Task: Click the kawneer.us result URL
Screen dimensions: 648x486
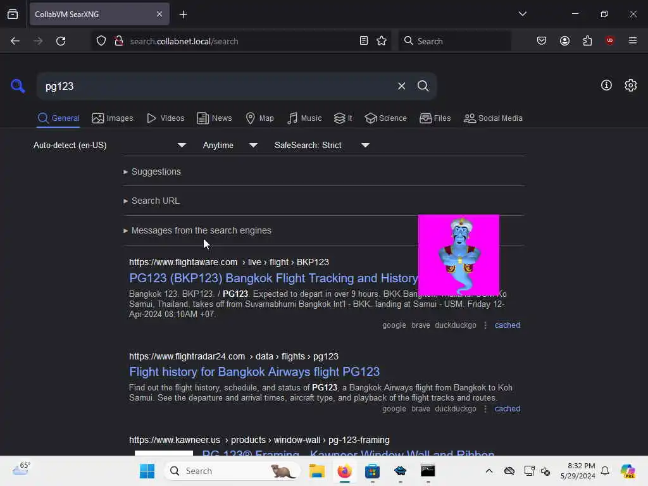Action: pyautogui.click(x=259, y=440)
